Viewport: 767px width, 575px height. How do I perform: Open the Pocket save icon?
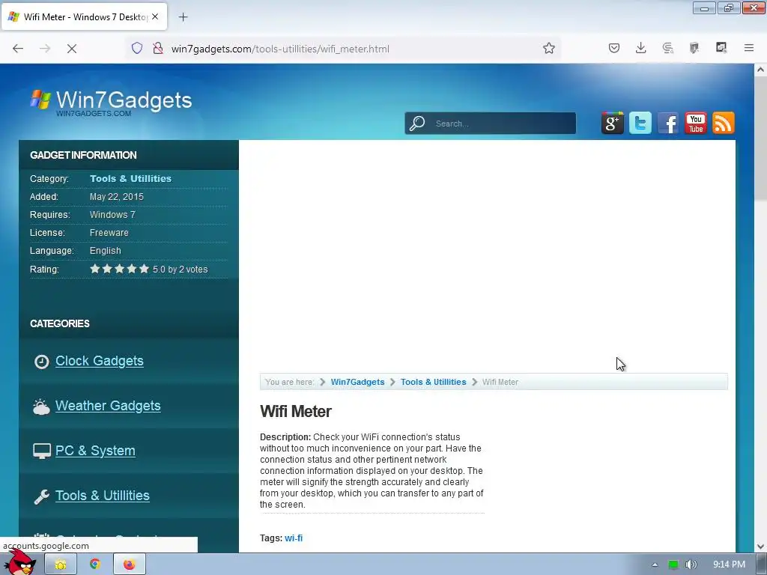(614, 48)
